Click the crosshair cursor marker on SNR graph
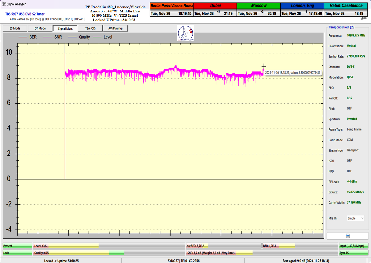Screen dimensions: 371x263 [264, 66]
